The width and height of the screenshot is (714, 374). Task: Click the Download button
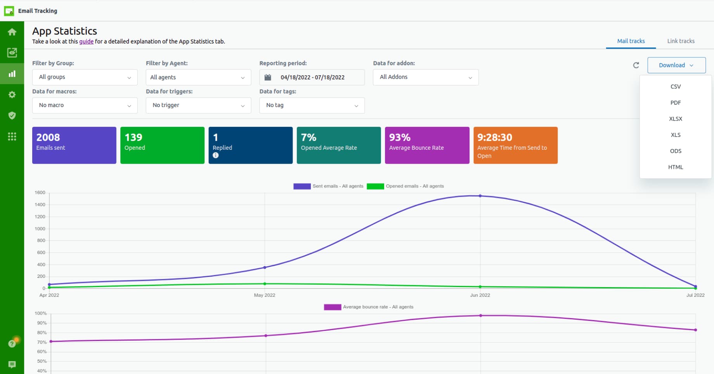point(676,65)
